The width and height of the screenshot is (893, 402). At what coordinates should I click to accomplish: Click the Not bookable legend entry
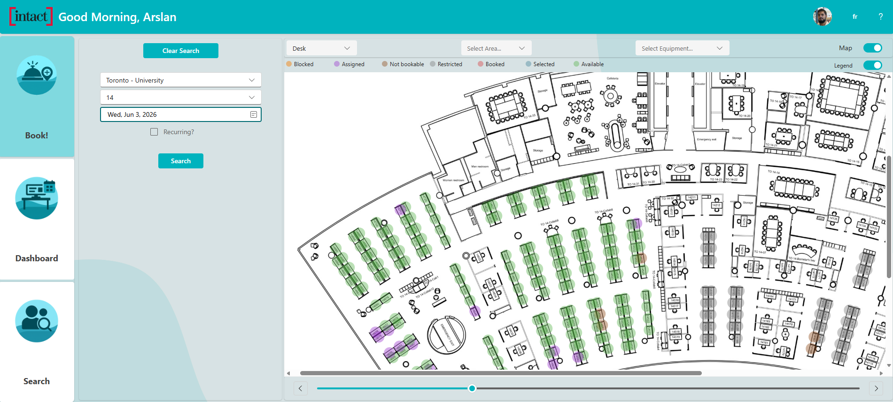click(x=403, y=64)
